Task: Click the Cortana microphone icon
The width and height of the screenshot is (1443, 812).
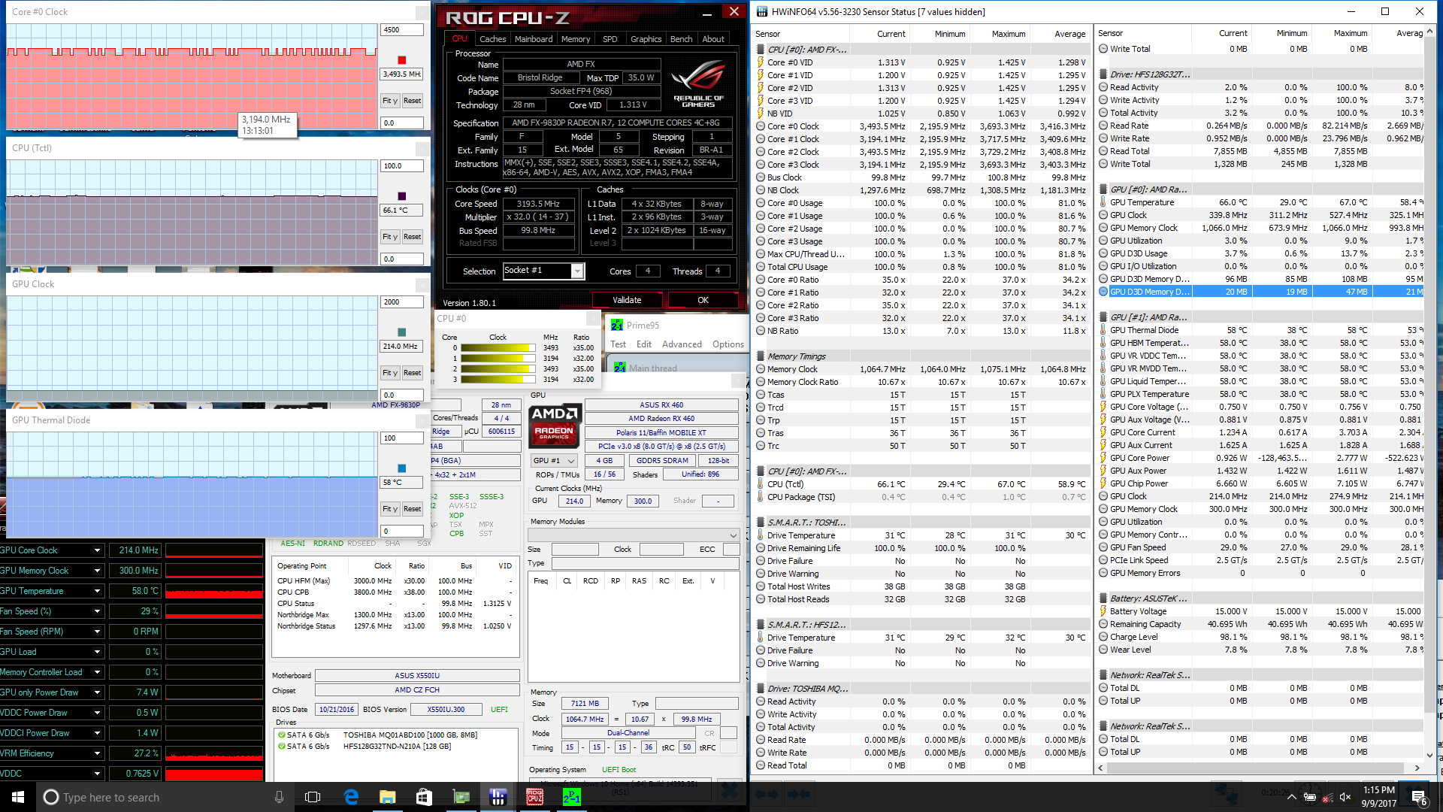Action: point(279,797)
